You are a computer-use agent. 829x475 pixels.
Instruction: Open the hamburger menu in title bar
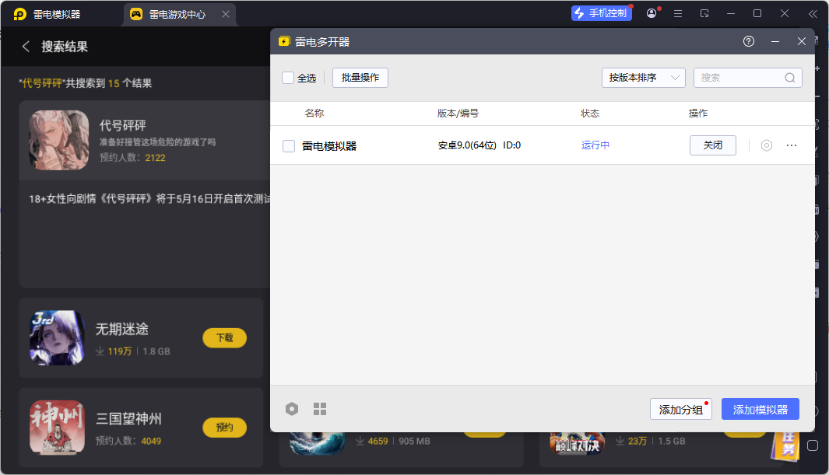tap(678, 14)
